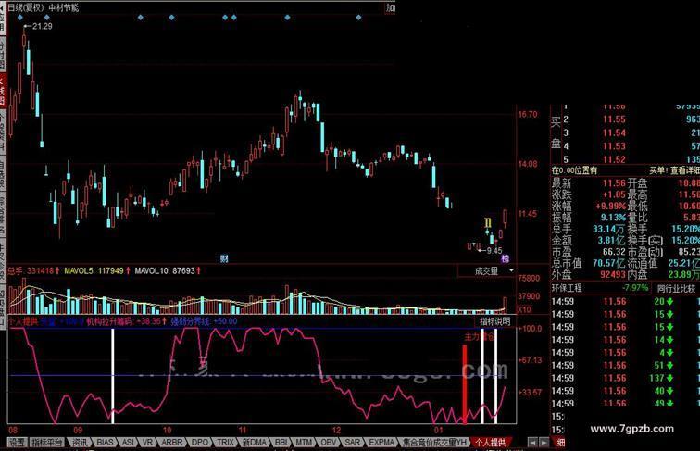
Task: Click the 日线(复权) 中材节能 chart title
Action: (x=44, y=7)
